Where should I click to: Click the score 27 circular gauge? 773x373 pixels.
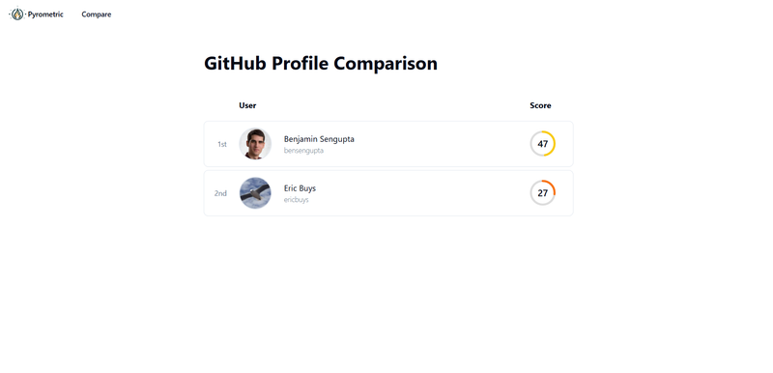pyautogui.click(x=543, y=193)
